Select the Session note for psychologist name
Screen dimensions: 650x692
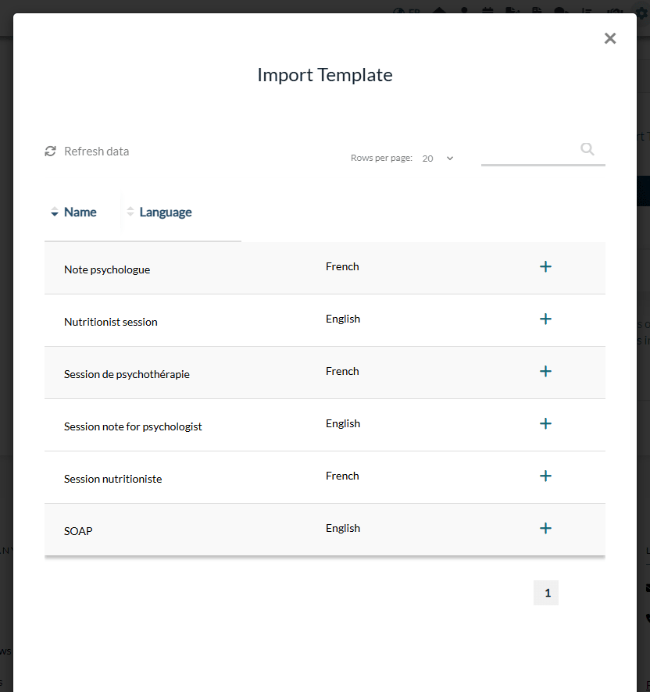pyautogui.click(x=133, y=426)
